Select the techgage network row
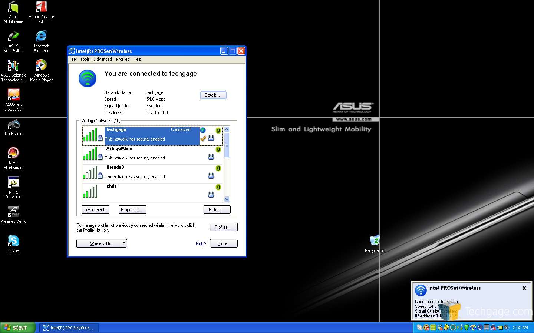This screenshot has width=534, height=333. (152, 136)
